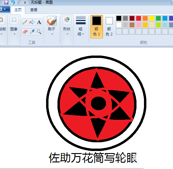Select the Text tool

pyautogui.click(x=39, y=22)
